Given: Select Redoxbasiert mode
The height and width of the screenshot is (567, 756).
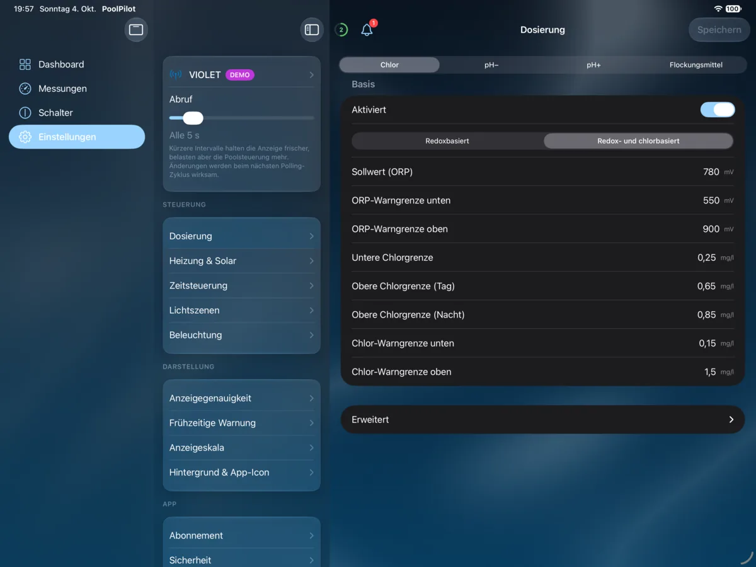Looking at the screenshot, I should tap(447, 141).
